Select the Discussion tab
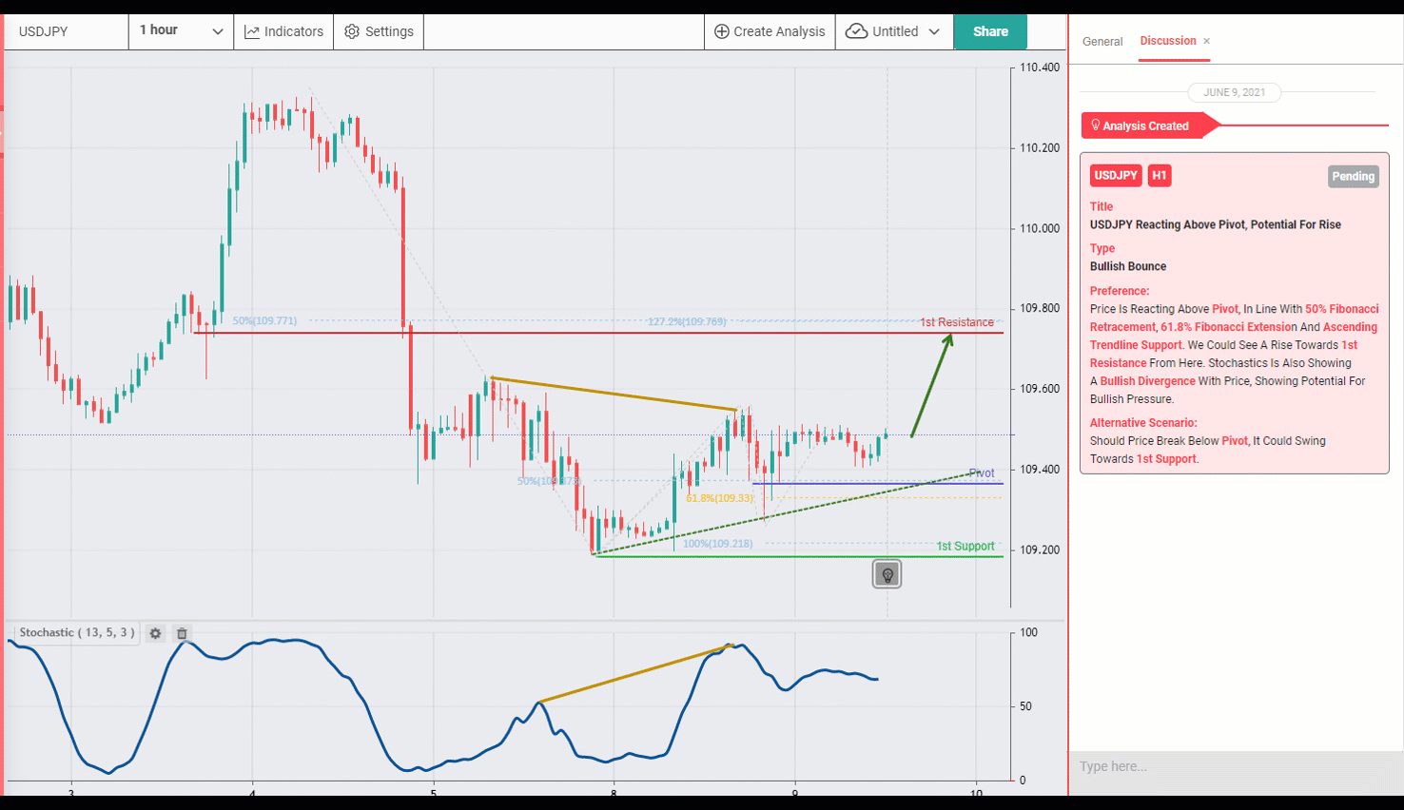Image resolution: width=1404 pixels, height=810 pixels. pos(1168,41)
